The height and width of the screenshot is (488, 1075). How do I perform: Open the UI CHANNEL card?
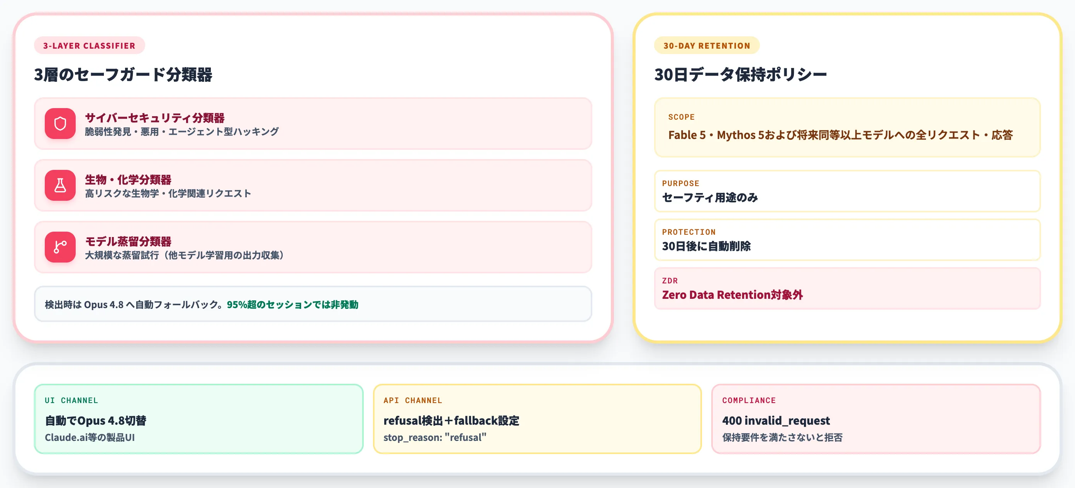tap(198, 419)
